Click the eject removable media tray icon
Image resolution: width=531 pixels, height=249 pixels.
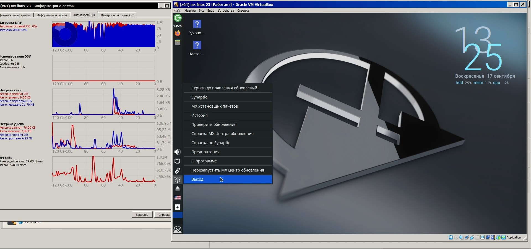click(178, 189)
